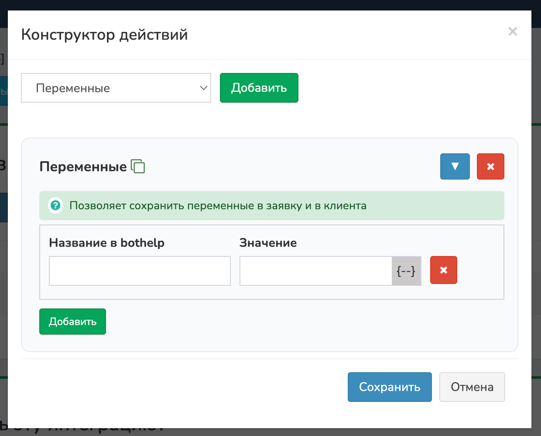Click the Название в bothelp label
Viewport: 541px width, 436px height.
coord(106,243)
